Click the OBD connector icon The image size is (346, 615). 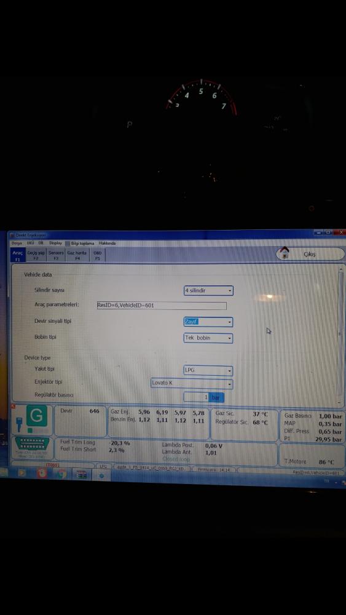point(32,444)
